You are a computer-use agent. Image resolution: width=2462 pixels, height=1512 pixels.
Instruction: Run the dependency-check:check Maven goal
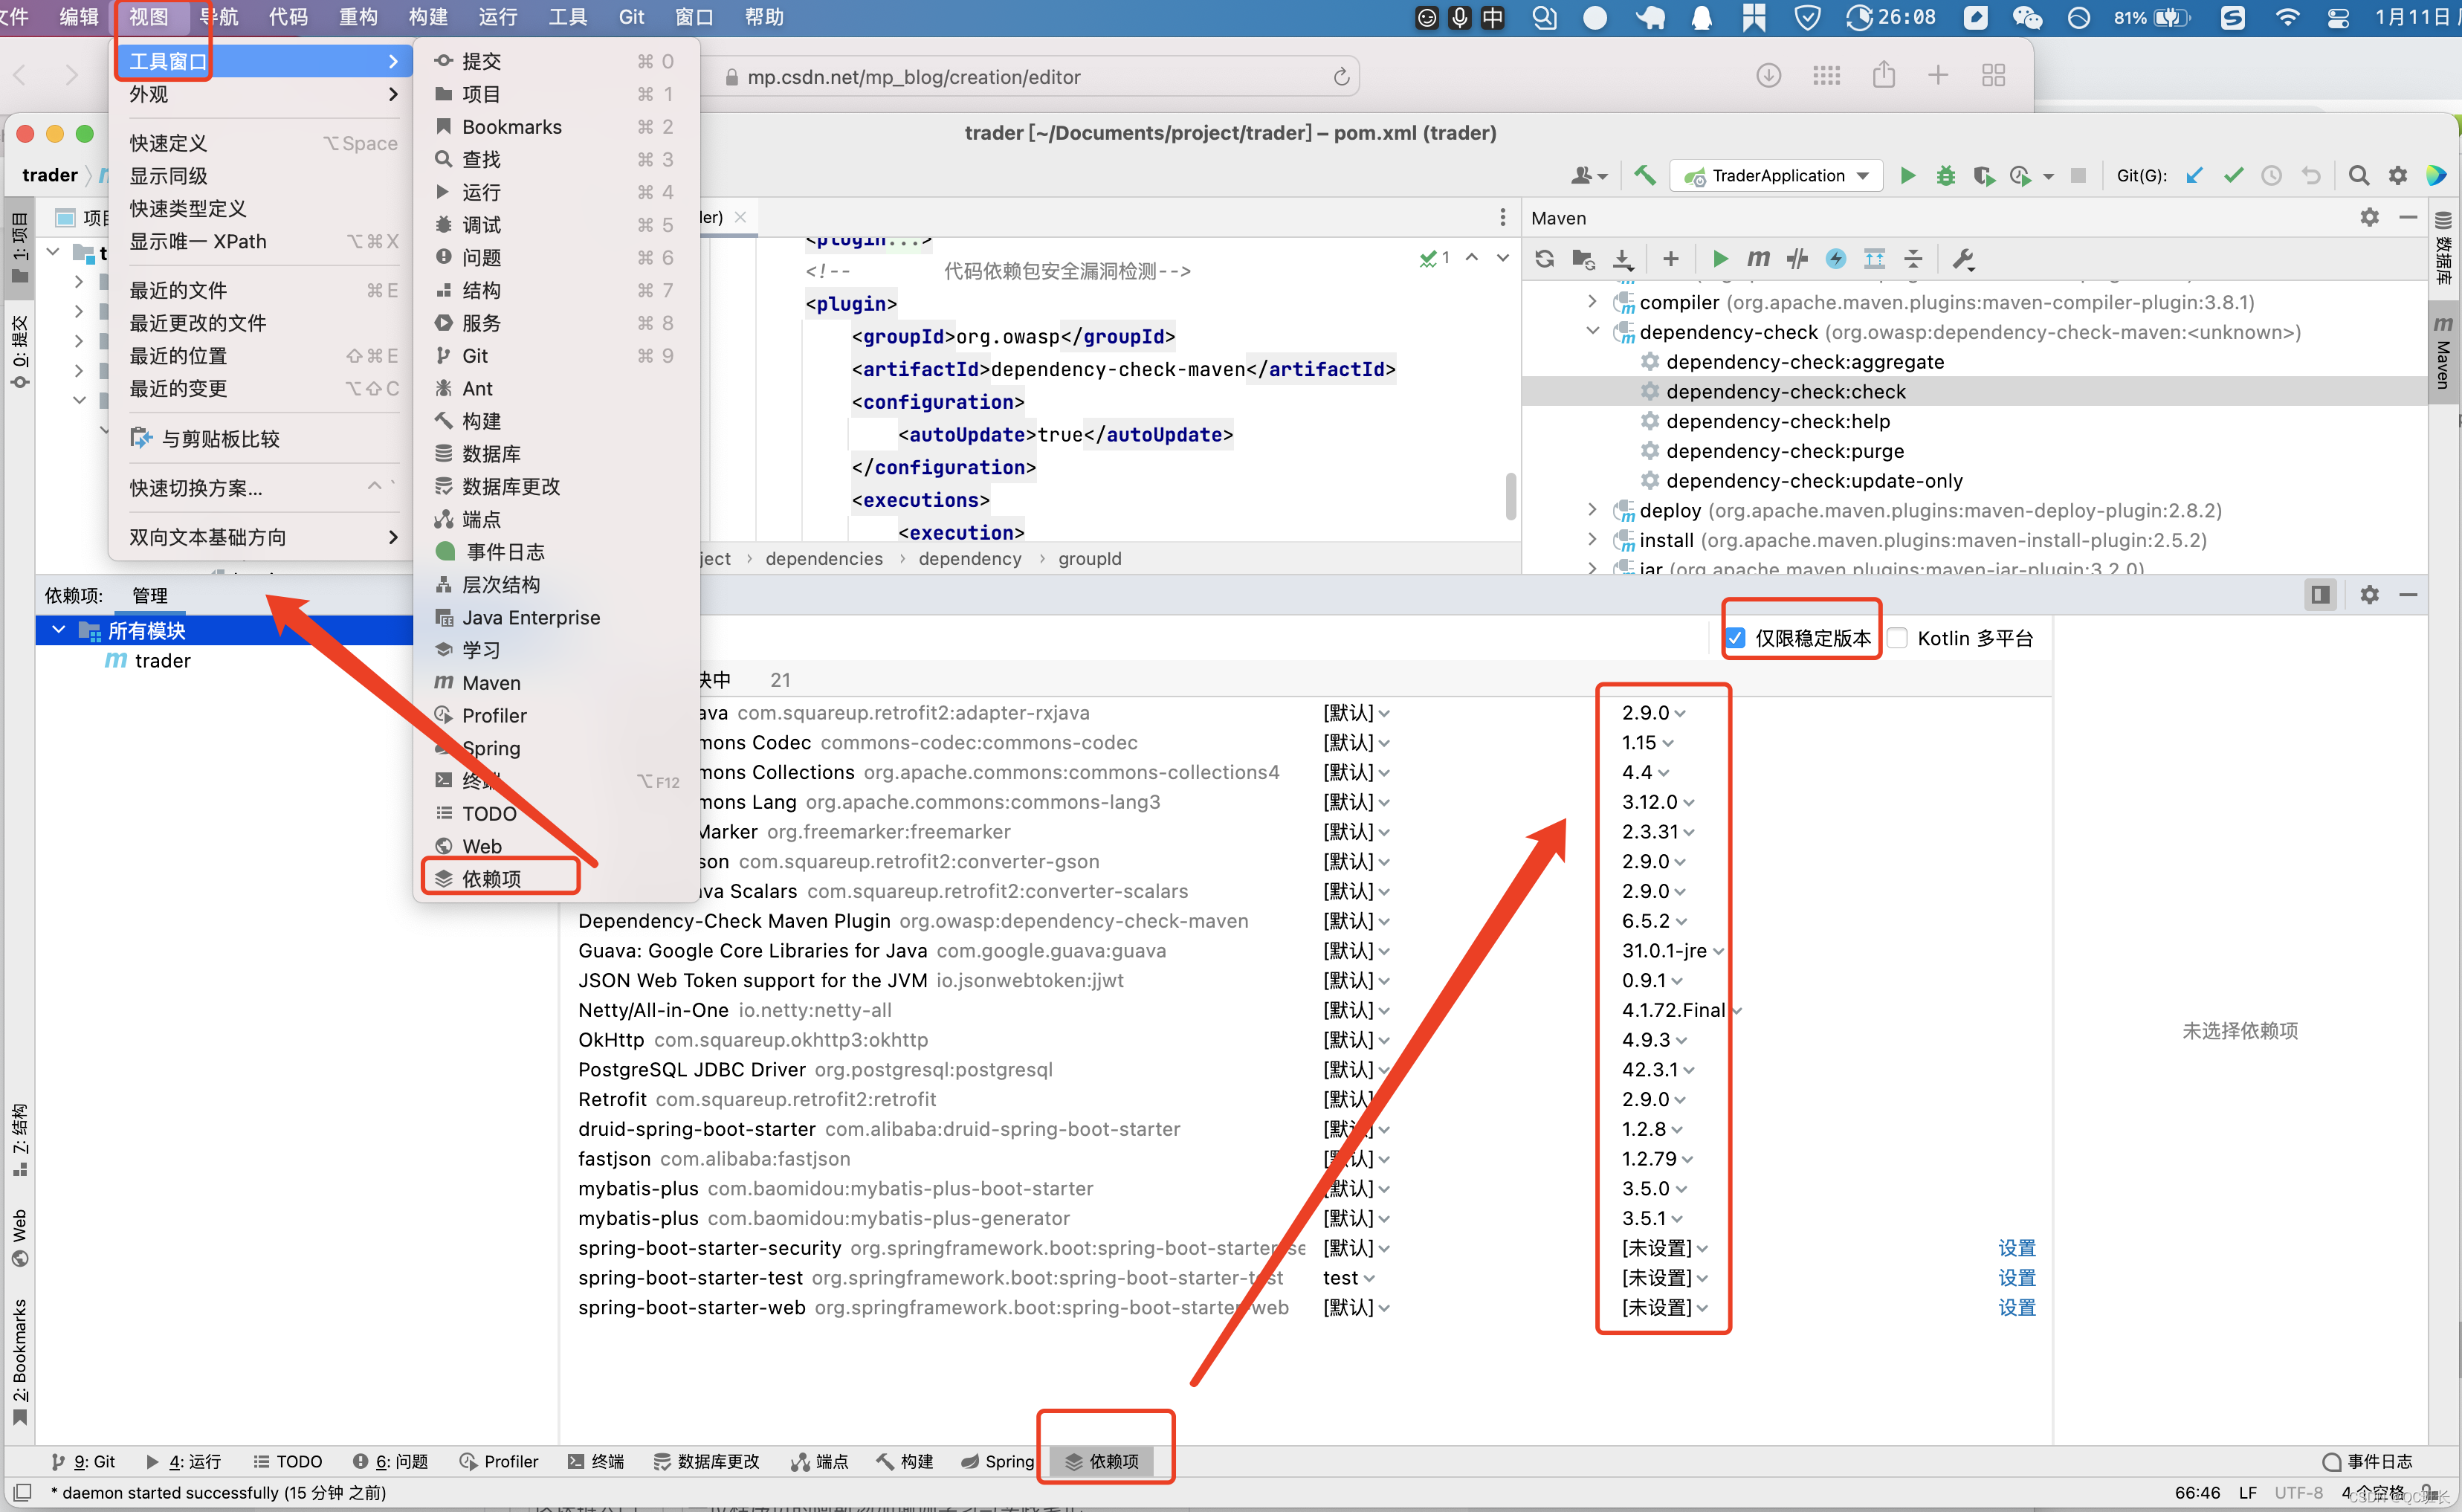pyautogui.click(x=1785, y=391)
